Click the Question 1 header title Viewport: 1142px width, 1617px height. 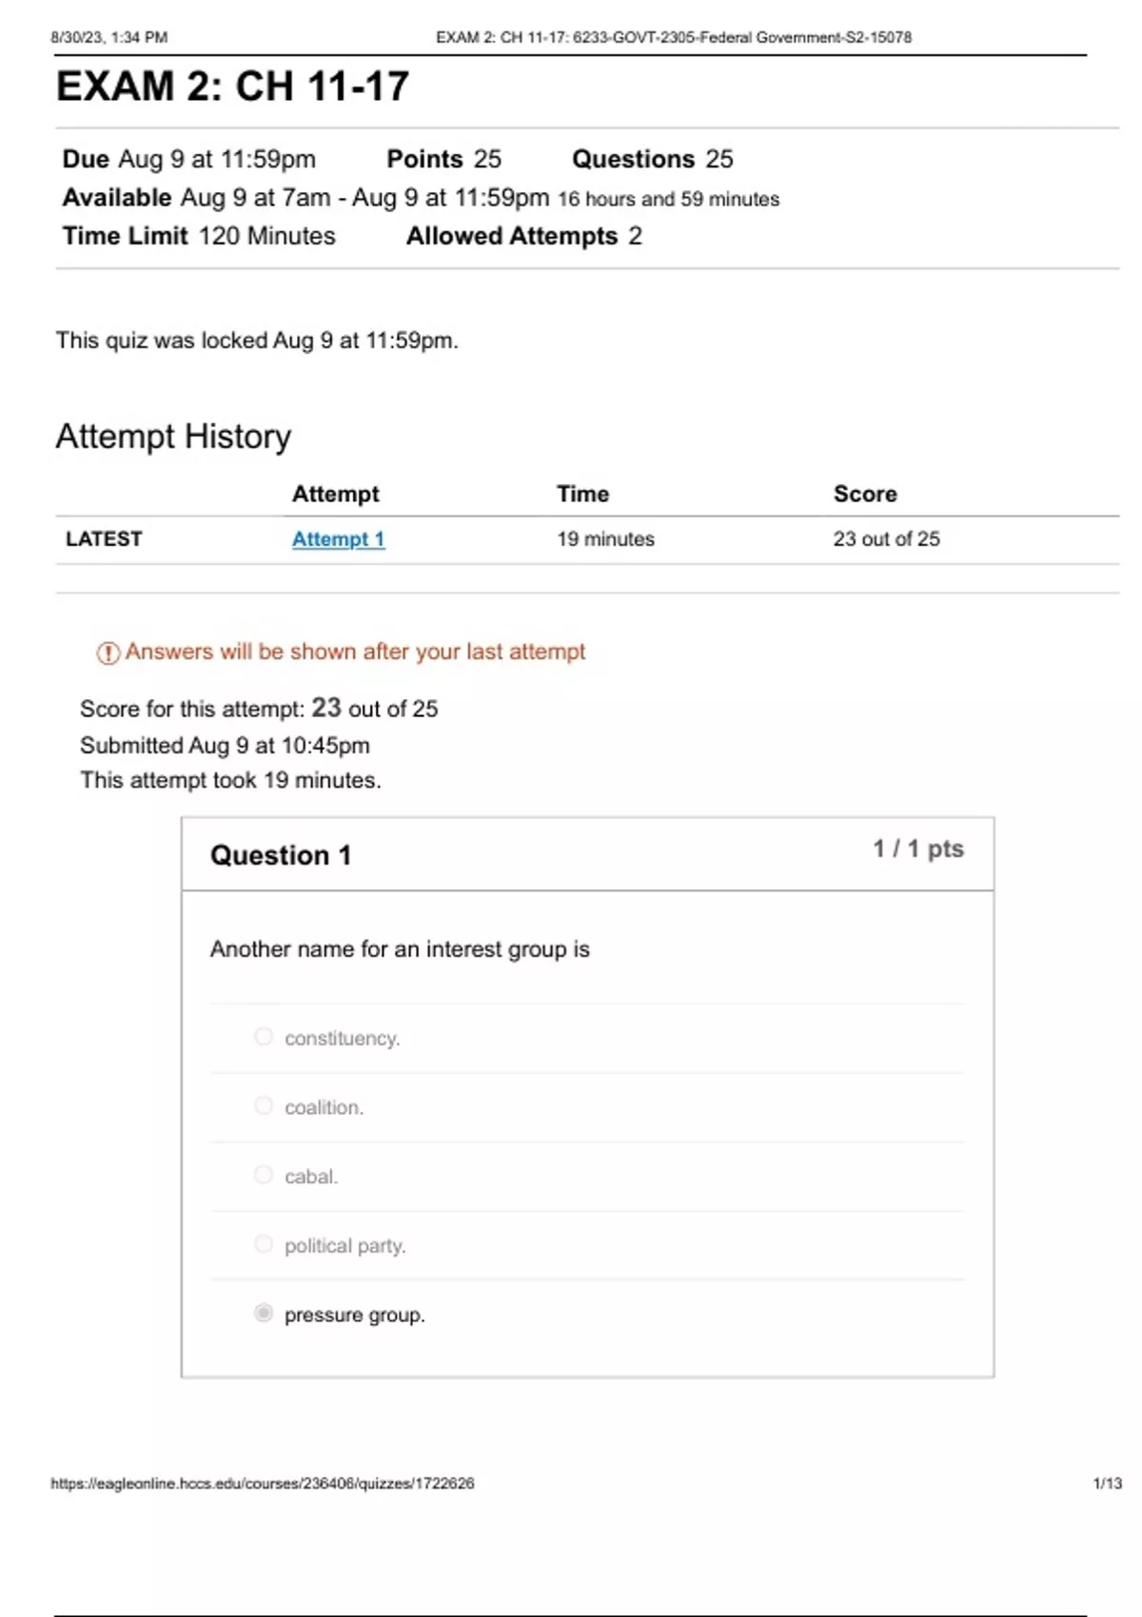coord(281,855)
